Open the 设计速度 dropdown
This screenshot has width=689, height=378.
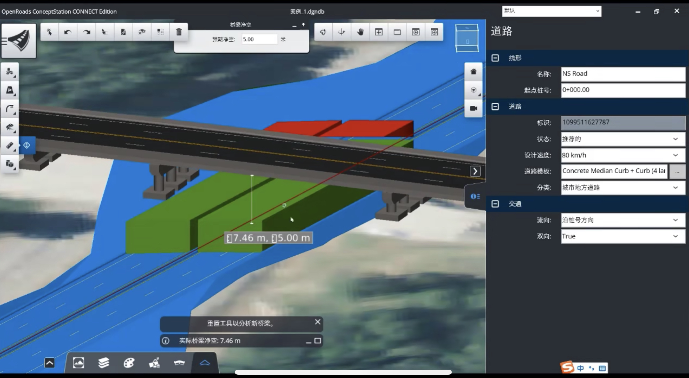point(675,155)
